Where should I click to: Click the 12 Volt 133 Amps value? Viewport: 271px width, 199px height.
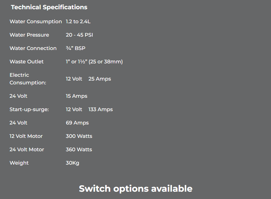coord(89,110)
